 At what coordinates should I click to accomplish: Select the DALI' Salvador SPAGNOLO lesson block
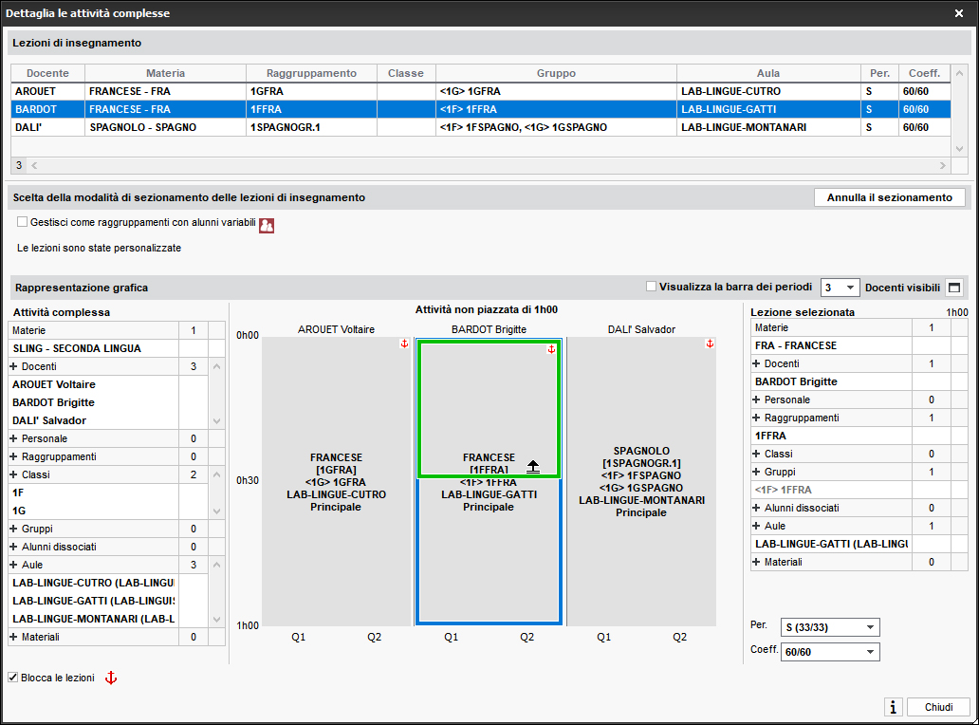pyautogui.click(x=641, y=481)
